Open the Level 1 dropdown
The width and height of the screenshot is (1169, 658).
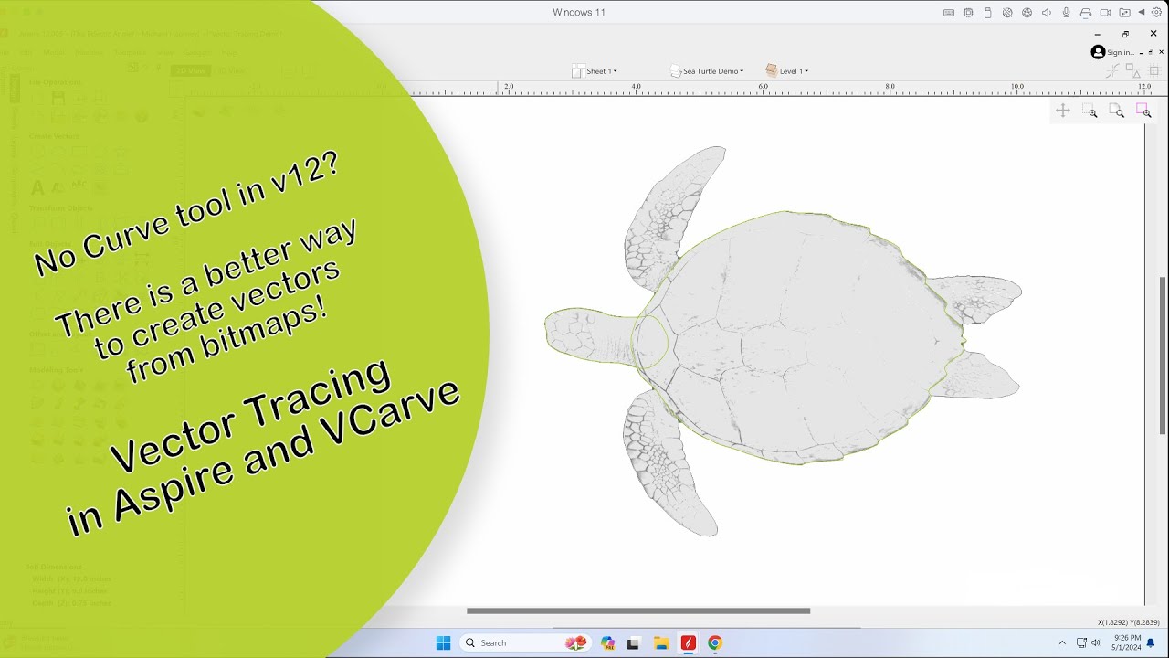[x=786, y=71]
